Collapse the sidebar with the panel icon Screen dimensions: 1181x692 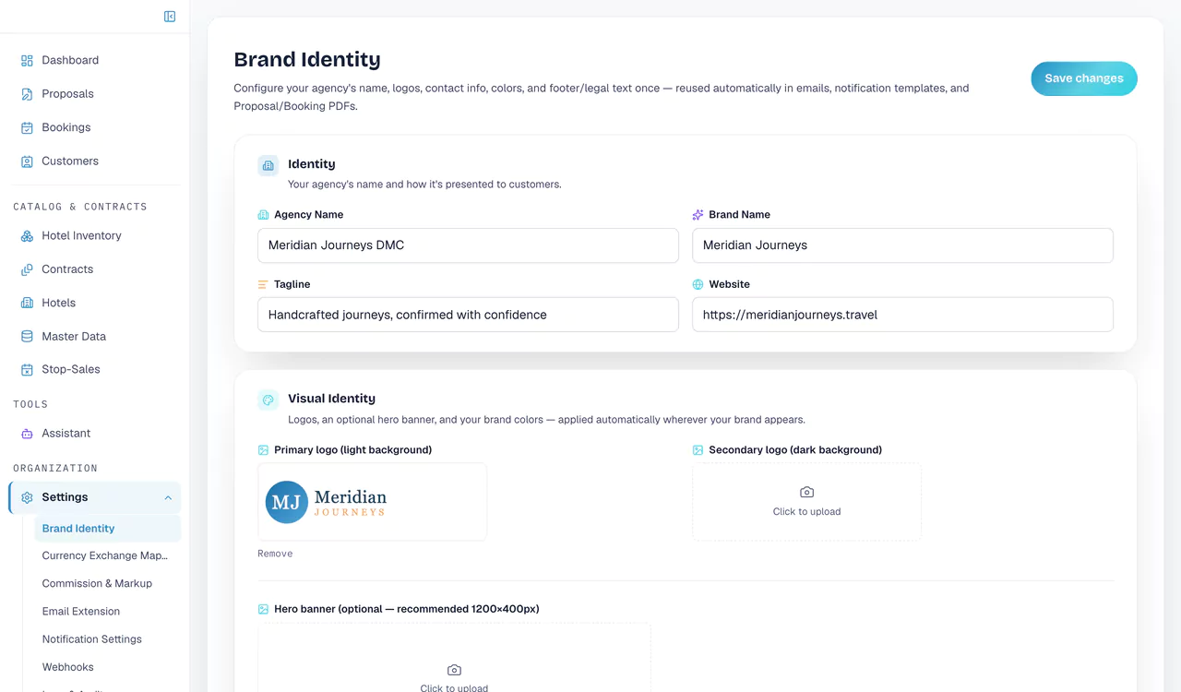[170, 17]
